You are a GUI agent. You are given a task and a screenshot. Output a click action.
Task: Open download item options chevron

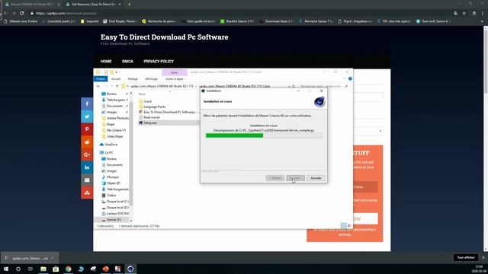tap(53, 258)
